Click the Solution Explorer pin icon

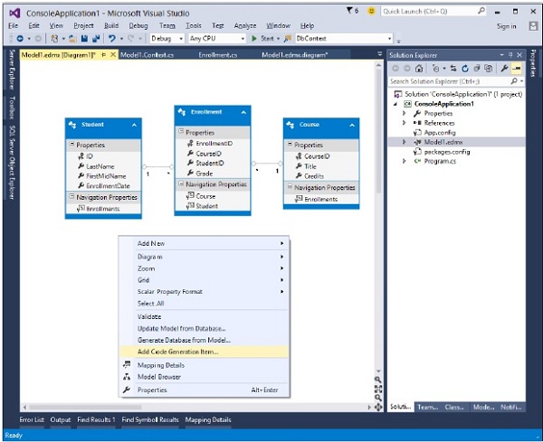click(x=510, y=54)
